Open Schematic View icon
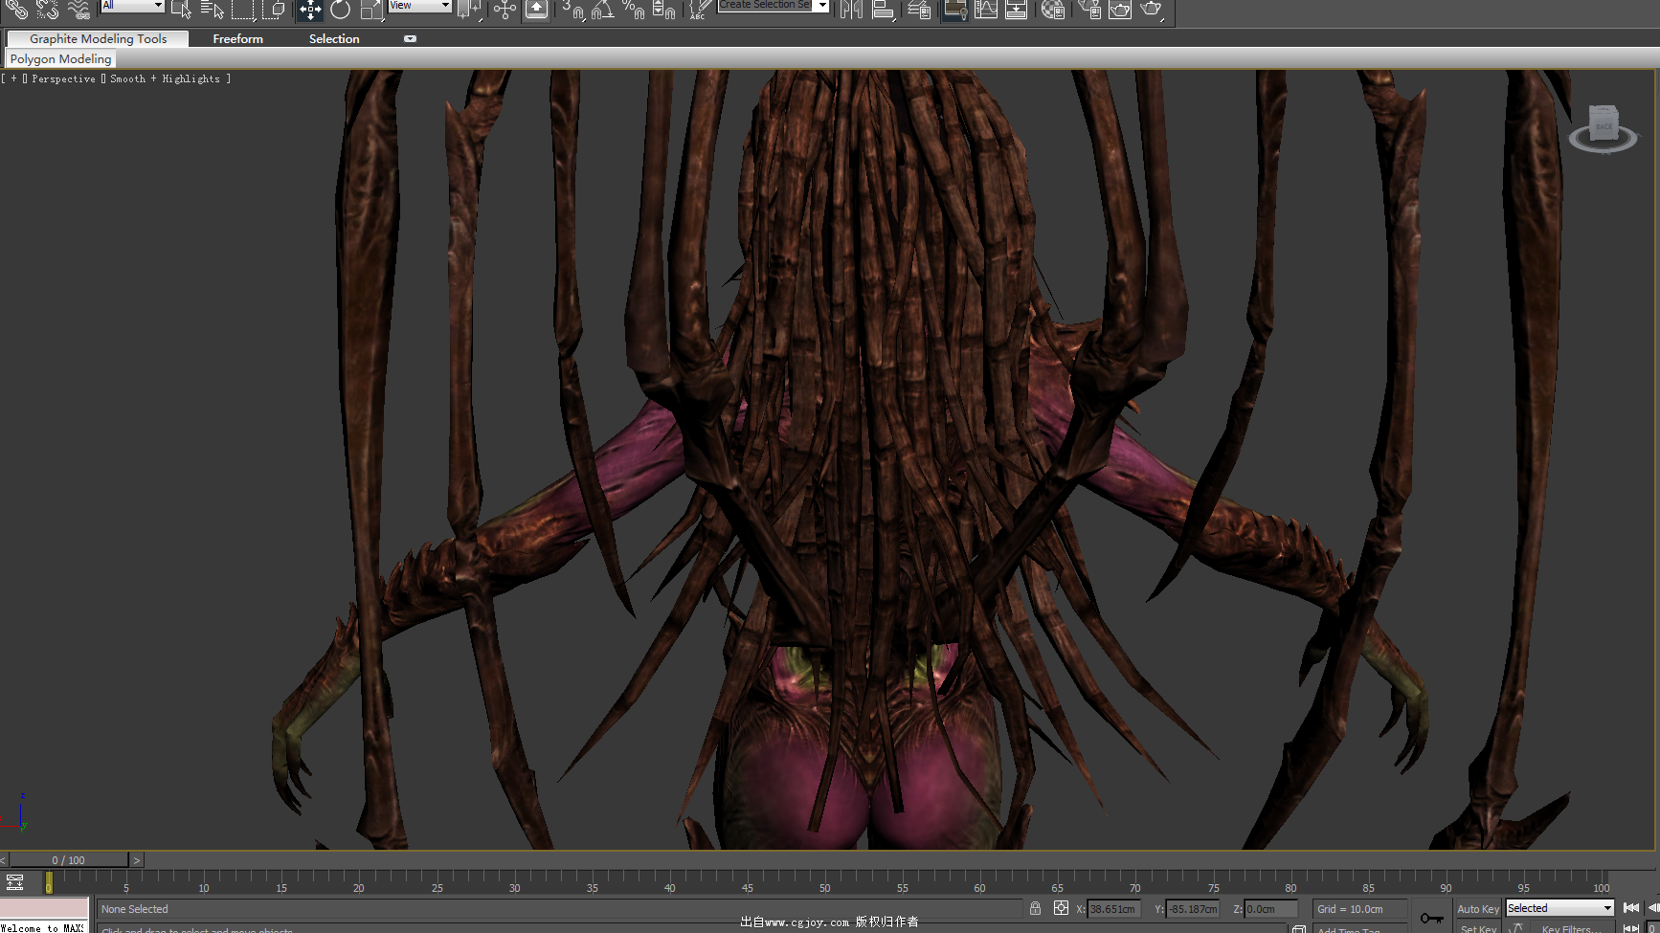 coord(1017,10)
